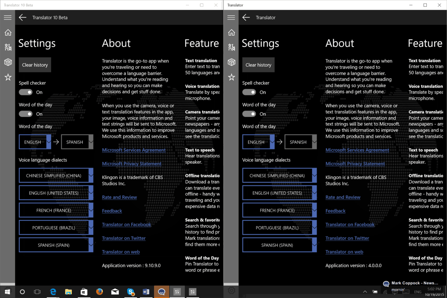This screenshot has height=298, width=447.
Task: Expand Portuguese (Brazil) dialect in the Translator window
Action: pyautogui.click(x=279, y=227)
